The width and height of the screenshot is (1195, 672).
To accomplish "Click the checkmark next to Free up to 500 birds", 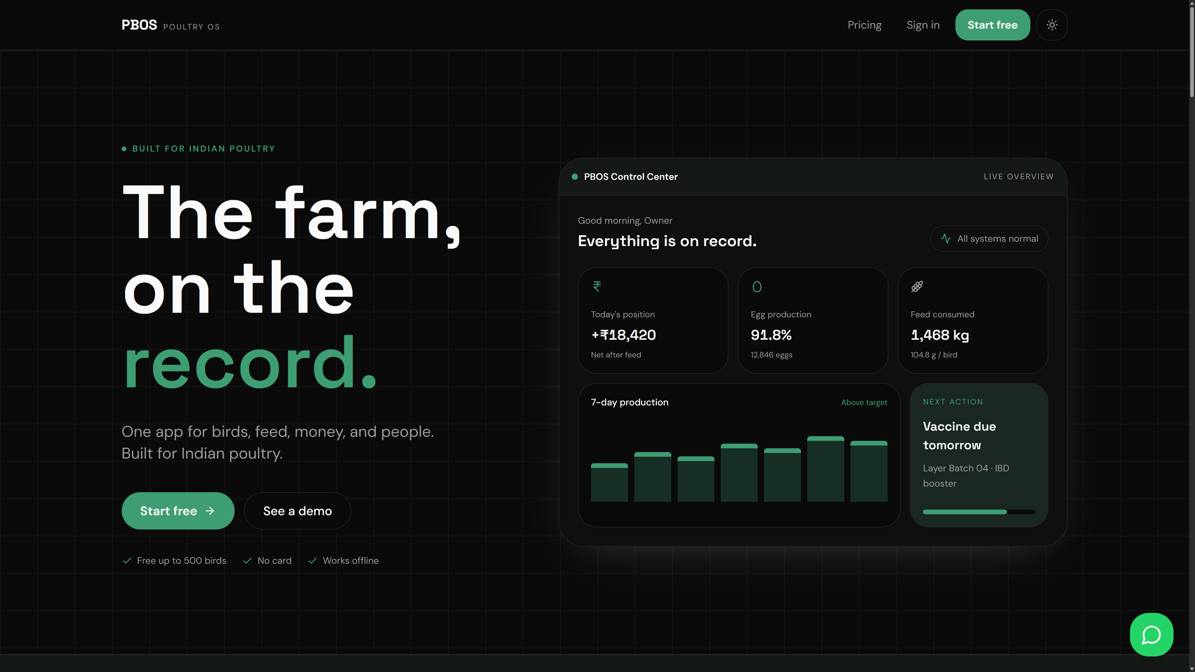I will click(127, 560).
